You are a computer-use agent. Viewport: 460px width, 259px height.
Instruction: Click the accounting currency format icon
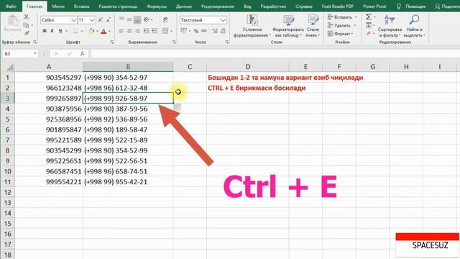184,31
